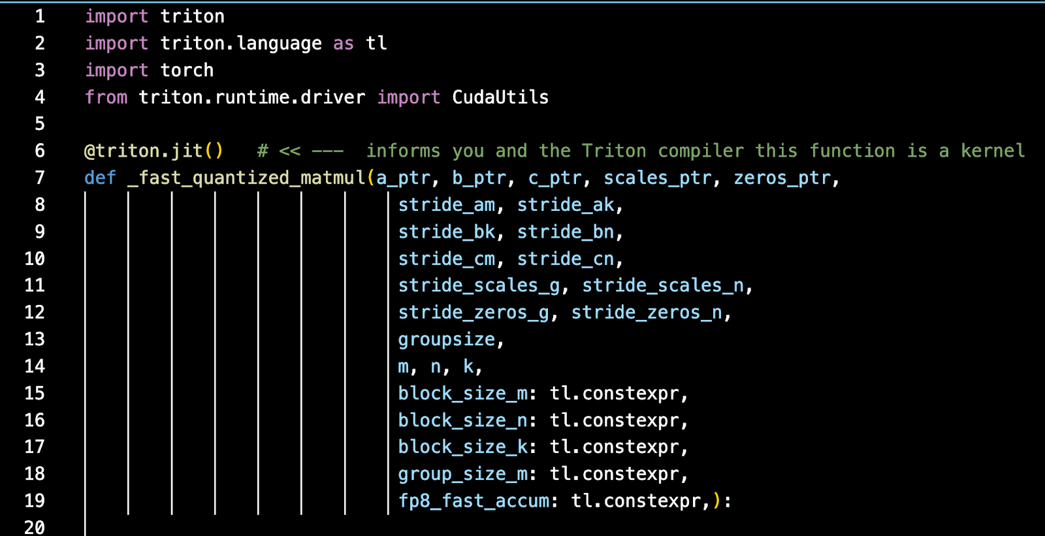Click line number 13 in the gutter
The width and height of the screenshot is (1045, 536).
tap(35, 339)
